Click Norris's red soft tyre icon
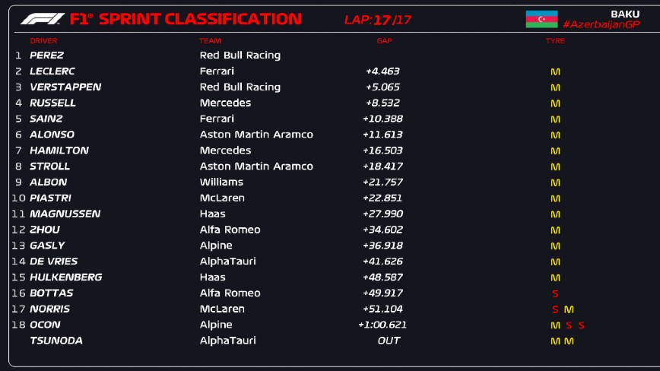The width and height of the screenshot is (660, 371). click(555, 309)
